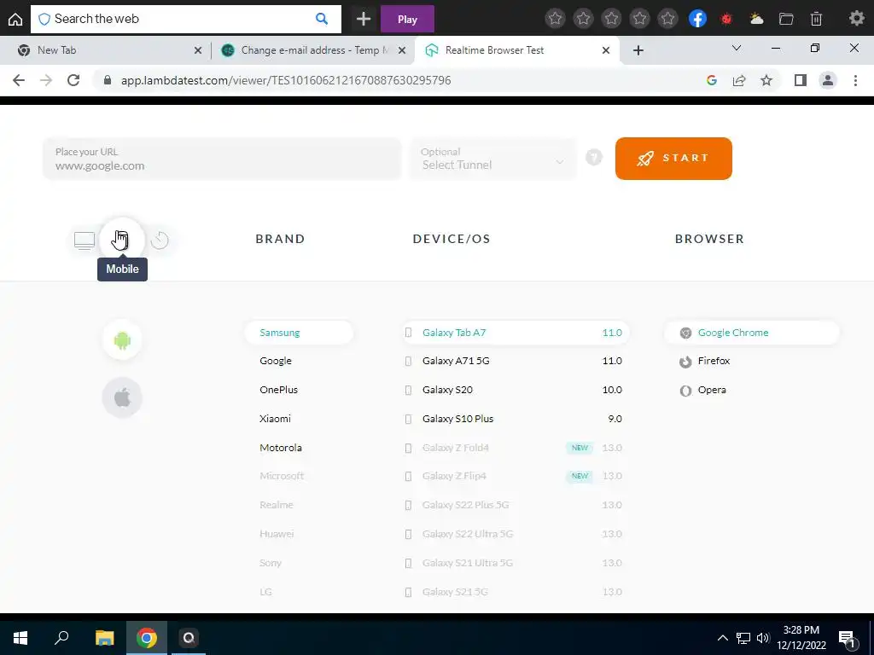Click the Google icon in address bar

coord(711,80)
